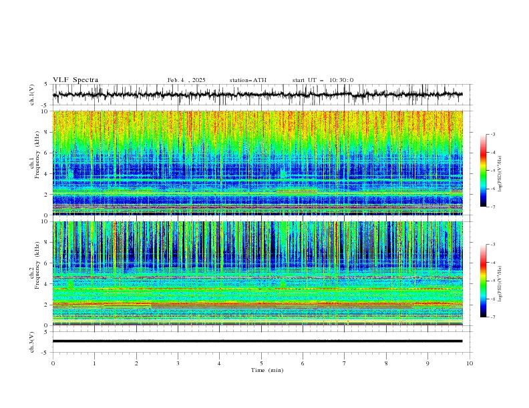This screenshot has height=408, width=529.
Task: Click time-axis tick label "8"
Action: coord(386,363)
